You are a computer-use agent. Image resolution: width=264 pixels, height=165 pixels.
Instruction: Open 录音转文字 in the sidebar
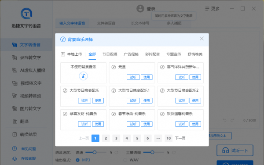coord(26,57)
